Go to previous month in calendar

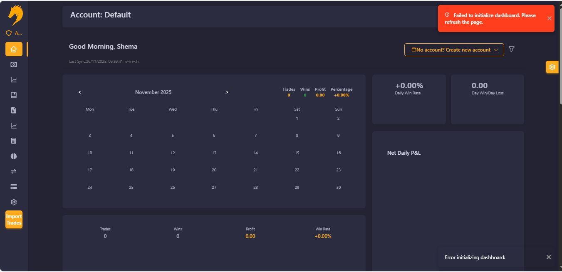[80, 92]
